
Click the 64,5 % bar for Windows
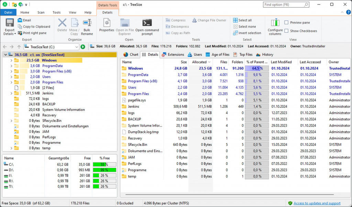(257, 68)
